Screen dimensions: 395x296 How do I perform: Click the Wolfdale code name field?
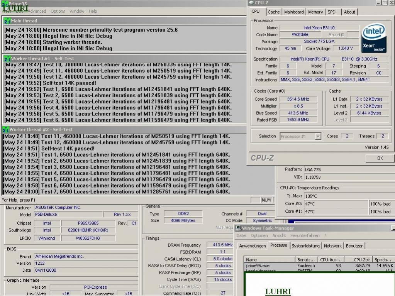pos(300,34)
